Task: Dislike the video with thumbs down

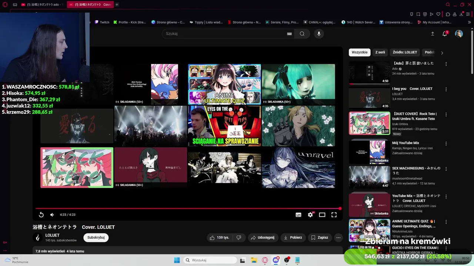Action: 239,238
